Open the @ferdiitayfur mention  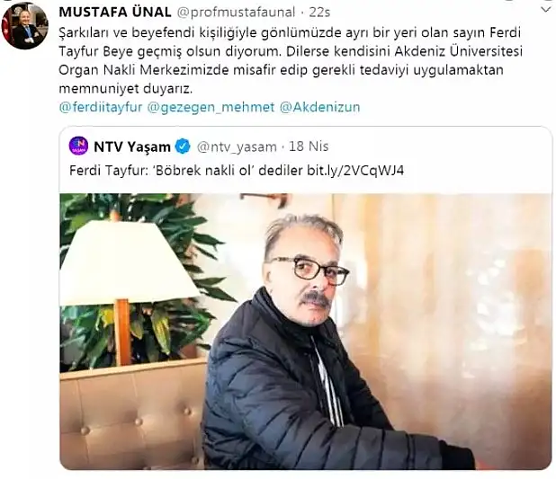[101, 107]
